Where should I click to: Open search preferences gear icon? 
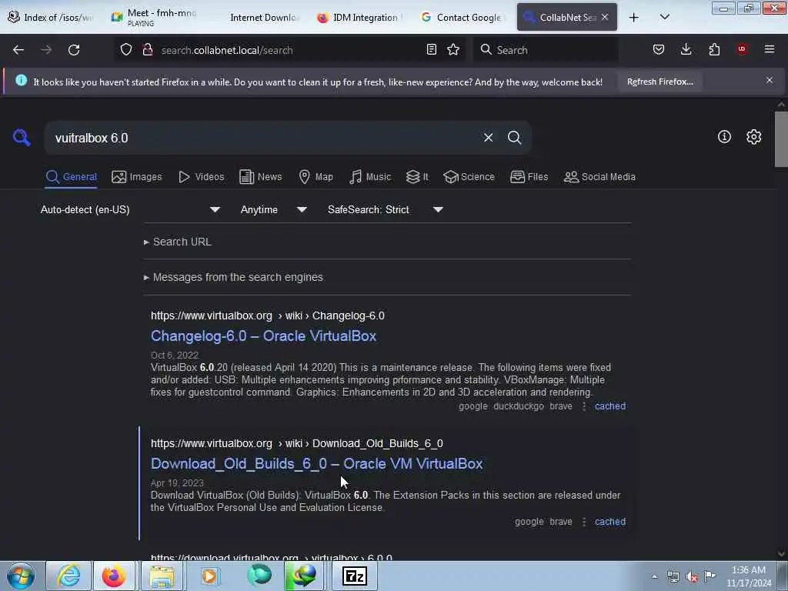[754, 137]
